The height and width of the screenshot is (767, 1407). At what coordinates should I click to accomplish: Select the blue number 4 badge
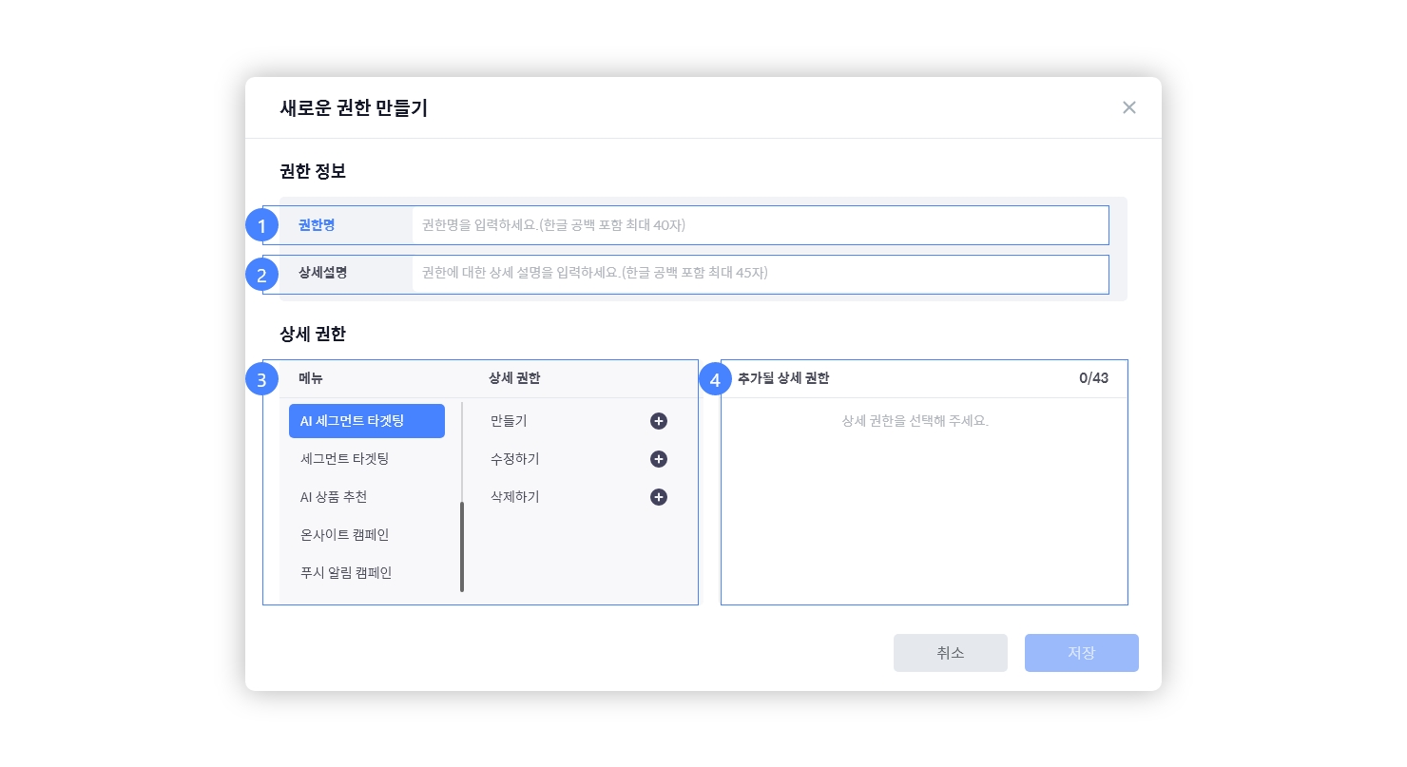click(715, 379)
